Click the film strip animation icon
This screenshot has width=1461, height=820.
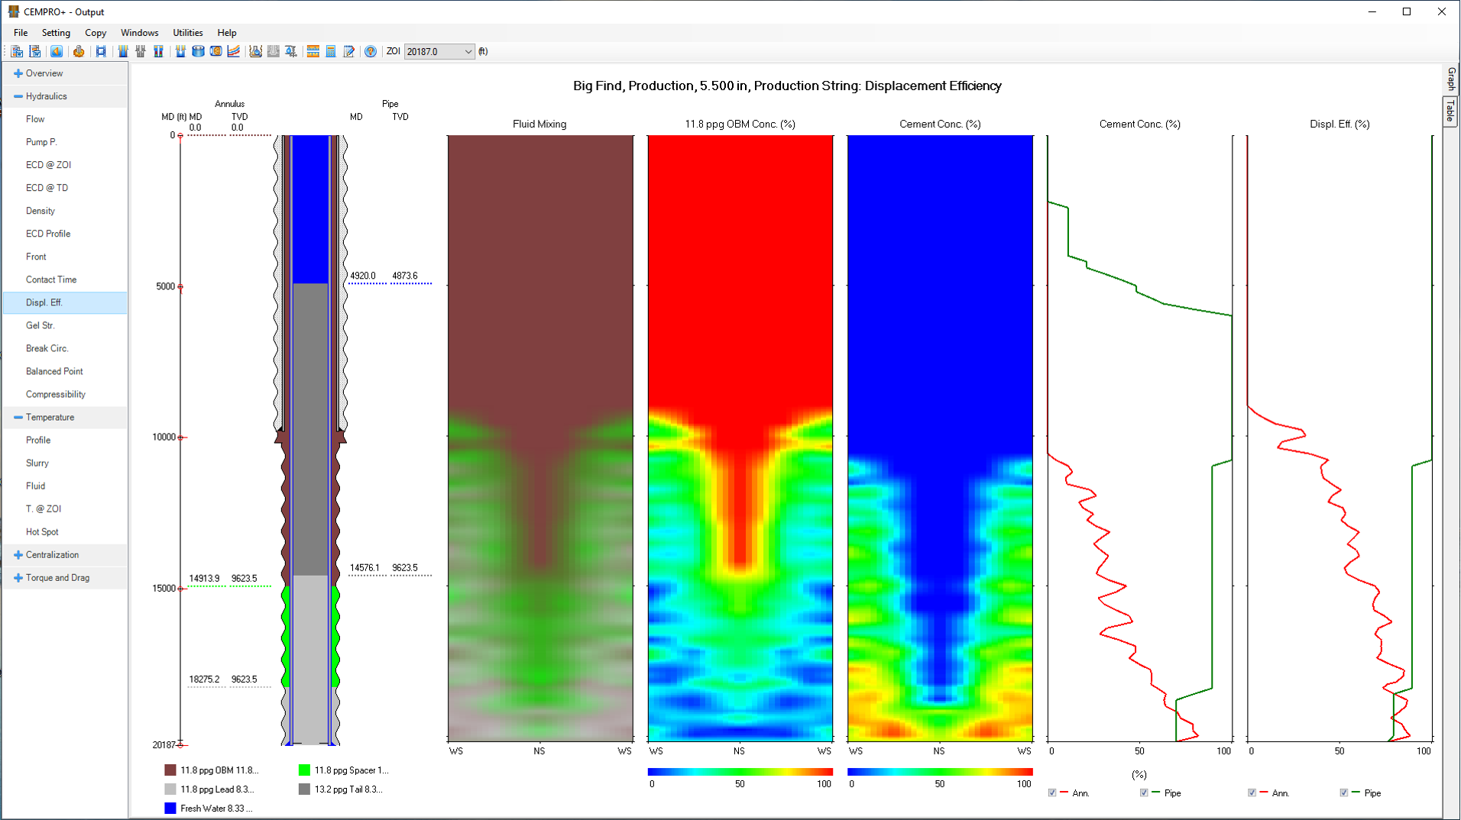[x=101, y=51]
